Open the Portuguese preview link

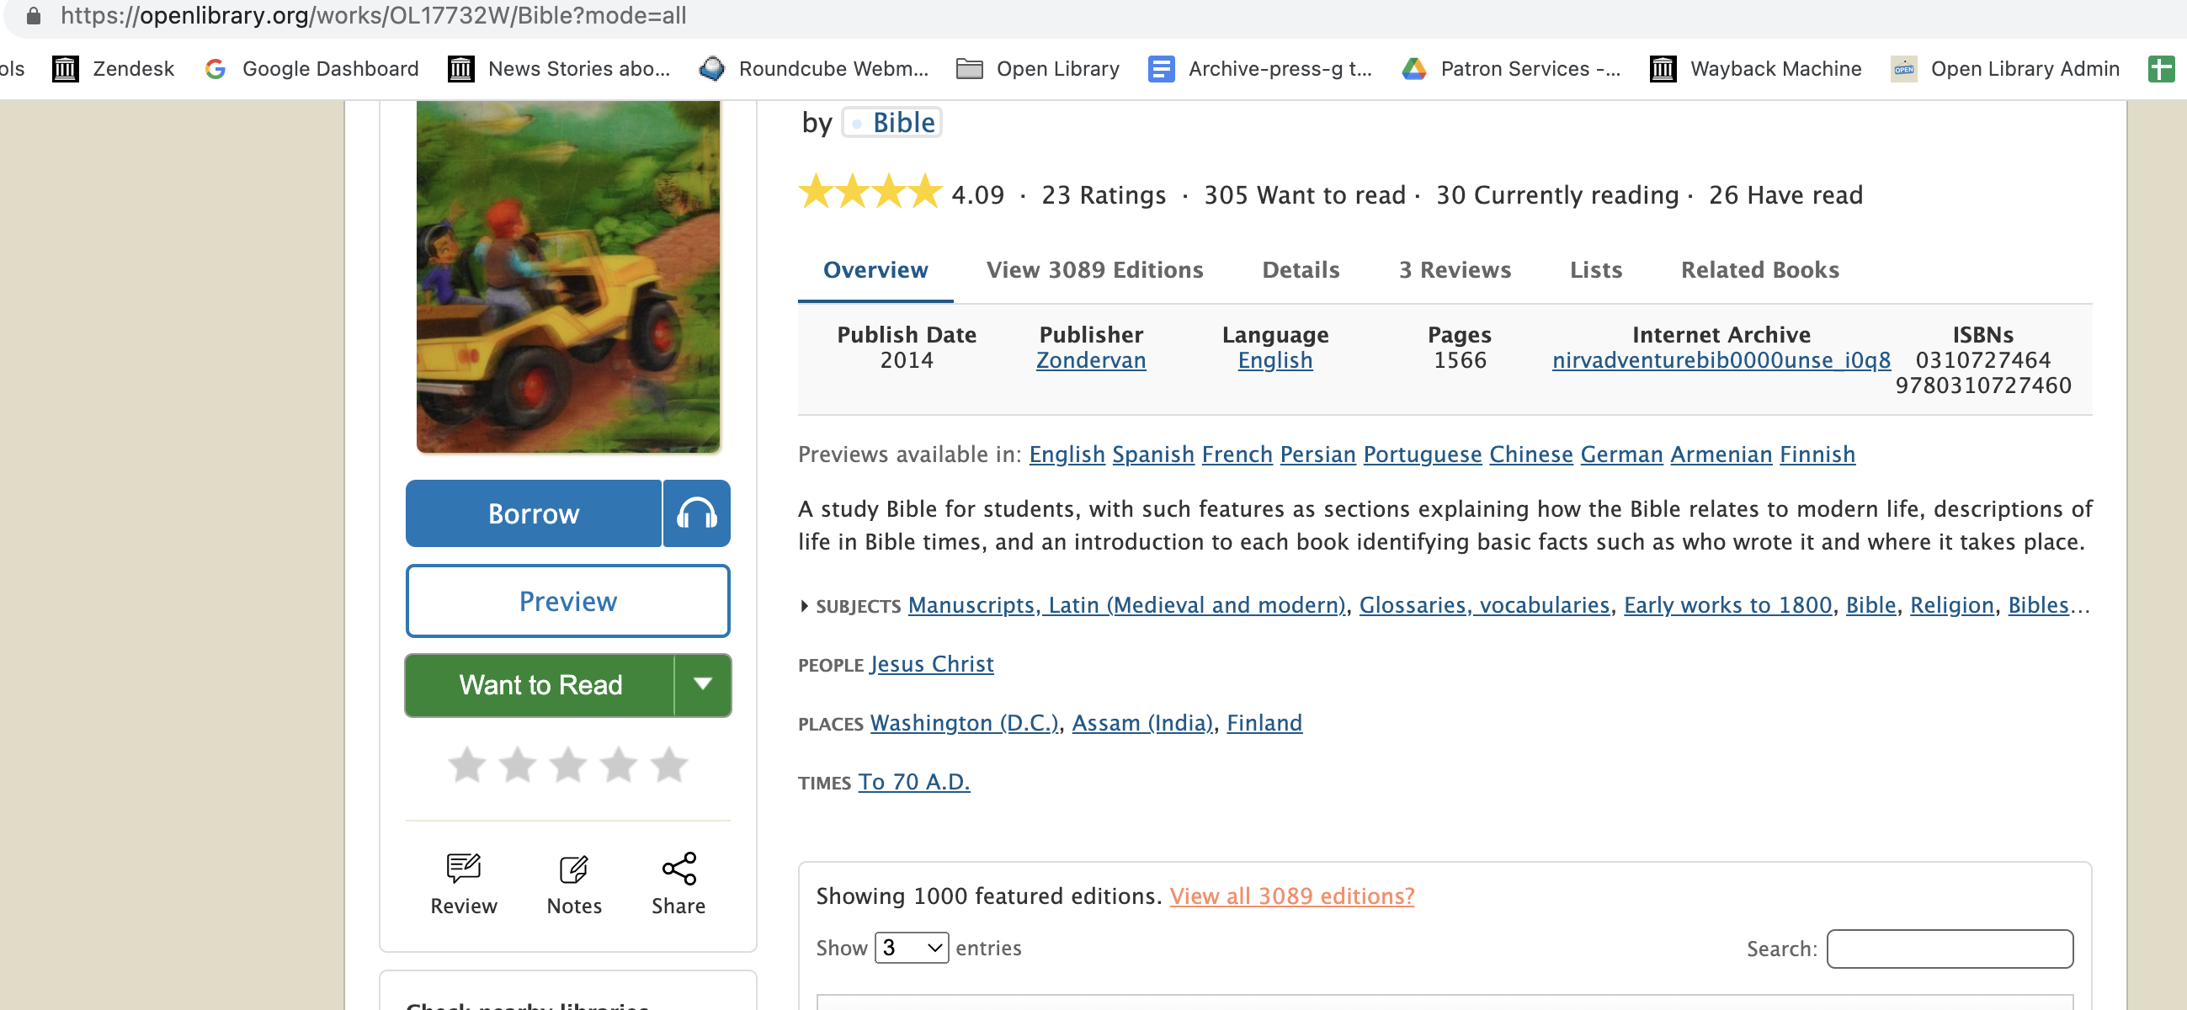1422,455
